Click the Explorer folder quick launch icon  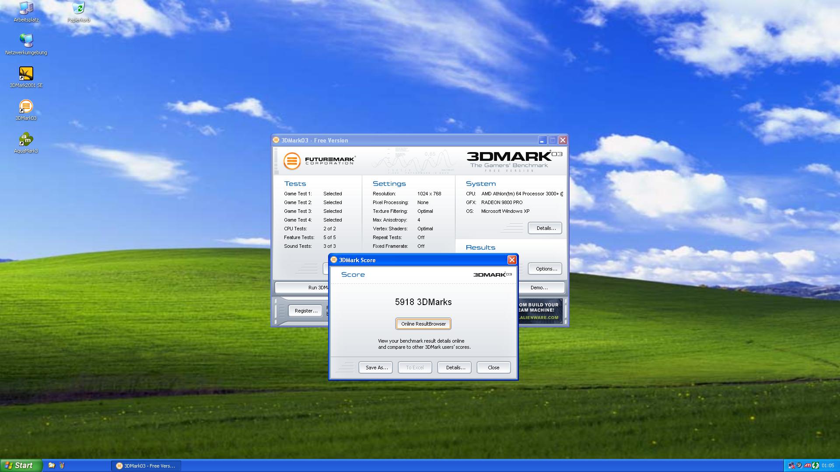52,465
